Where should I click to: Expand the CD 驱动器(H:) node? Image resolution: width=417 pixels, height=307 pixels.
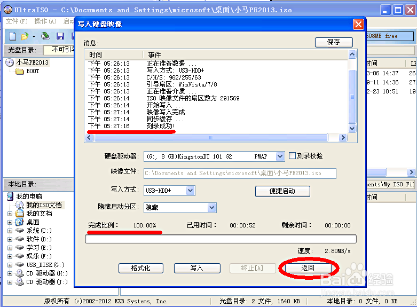pos(10,273)
